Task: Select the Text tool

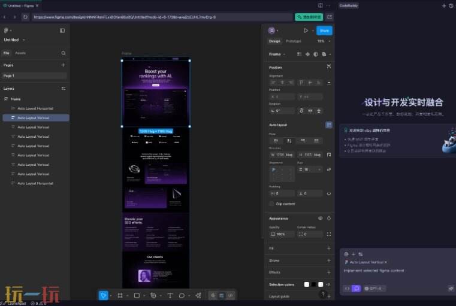Action: coord(170,296)
